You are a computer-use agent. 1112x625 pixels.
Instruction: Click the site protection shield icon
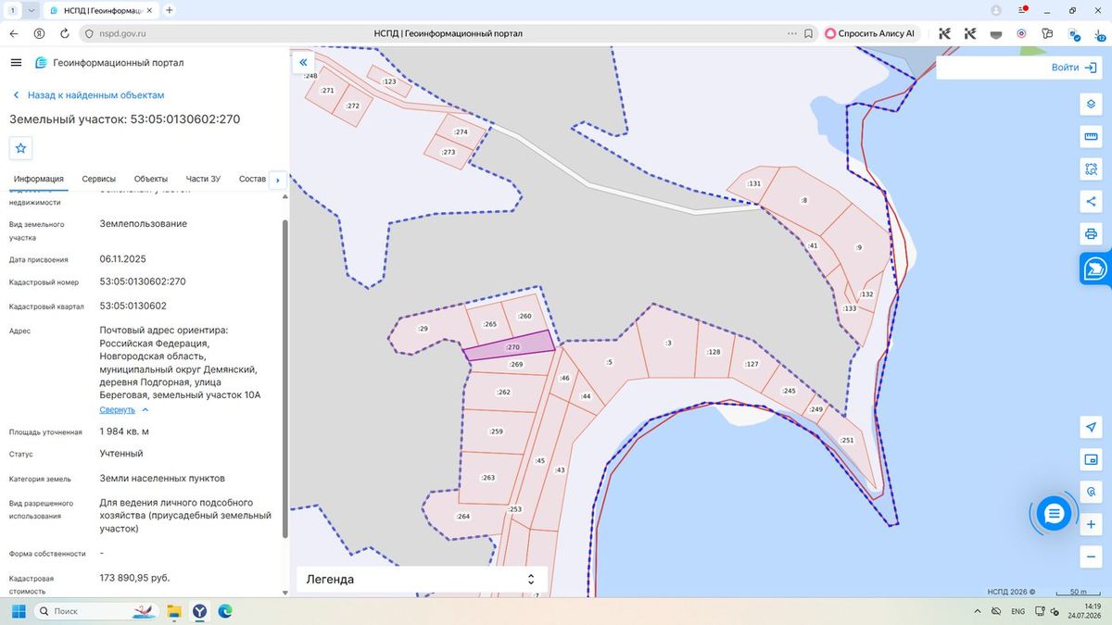pyautogui.click(x=88, y=33)
